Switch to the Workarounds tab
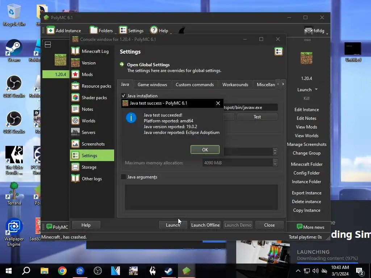 point(235,85)
